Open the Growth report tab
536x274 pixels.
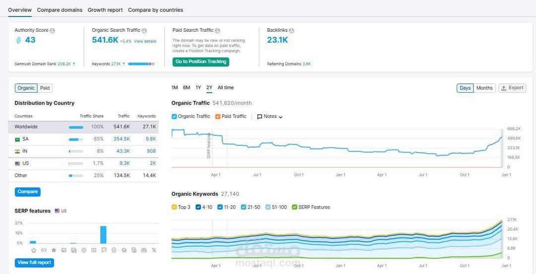[105, 10]
